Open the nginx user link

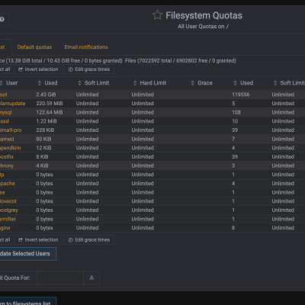[5, 228]
